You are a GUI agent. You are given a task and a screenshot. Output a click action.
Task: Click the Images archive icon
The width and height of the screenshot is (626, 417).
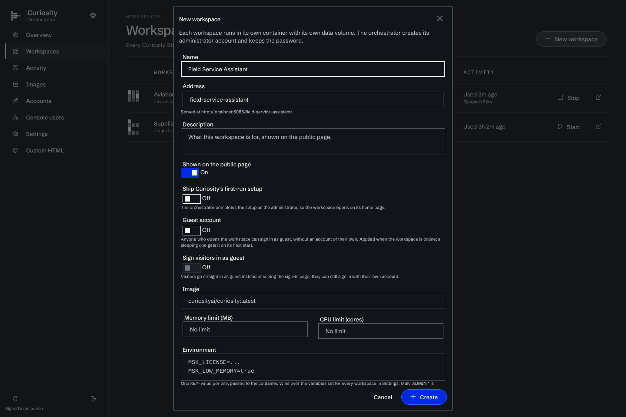(x=16, y=84)
